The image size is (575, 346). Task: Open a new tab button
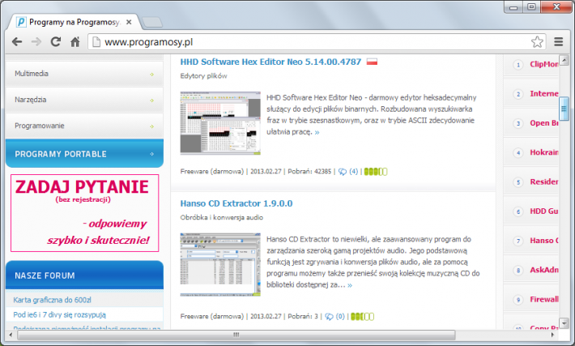tap(151, 23)
